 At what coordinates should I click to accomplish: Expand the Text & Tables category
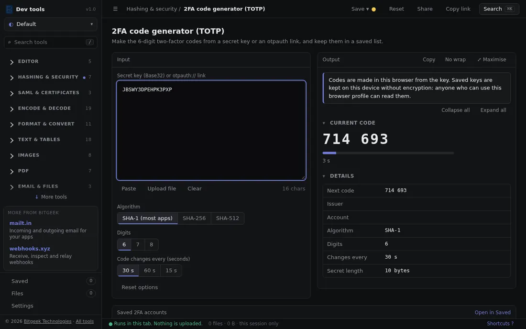pos(51,140)
